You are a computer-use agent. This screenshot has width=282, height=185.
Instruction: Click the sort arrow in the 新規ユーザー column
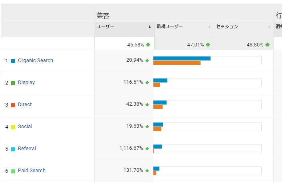210,27
